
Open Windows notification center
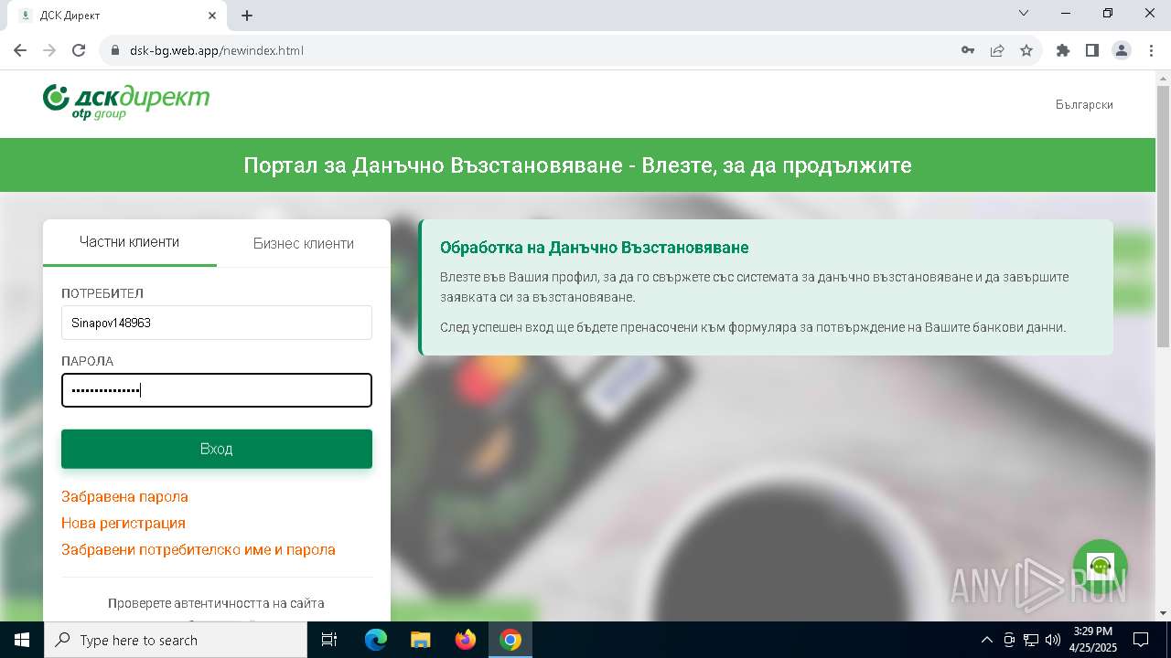[x=1141, y=640]
